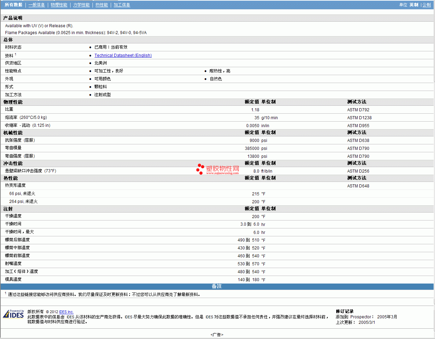The width and height of the screenshot is (435, 339).
Task: Click the 修订记录 heading
Action: tap(345, 311)
